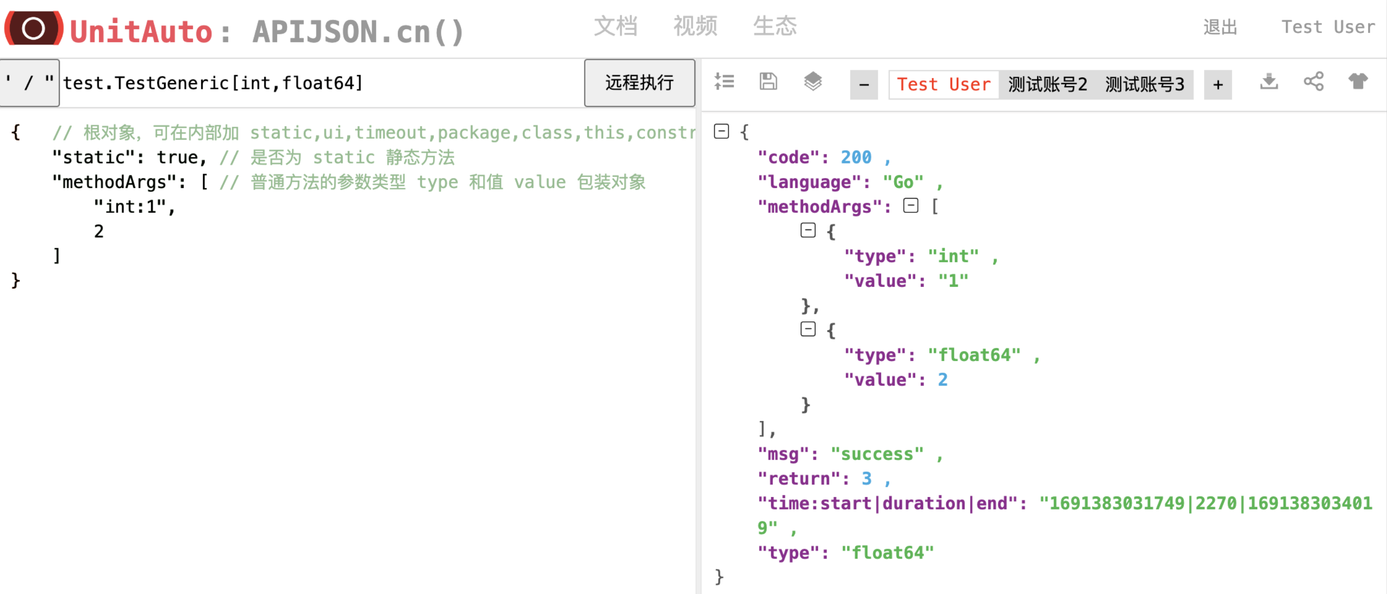The height and width of the screenshot is (594, 1387).
Task: Toggle the quote style ' / " button
Action: pos(30,83)
